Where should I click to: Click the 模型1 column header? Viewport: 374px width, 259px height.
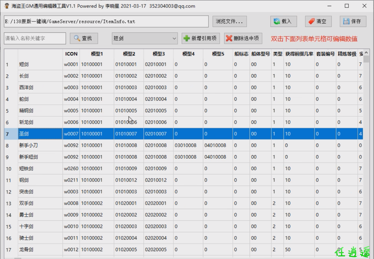pos(97,54)
